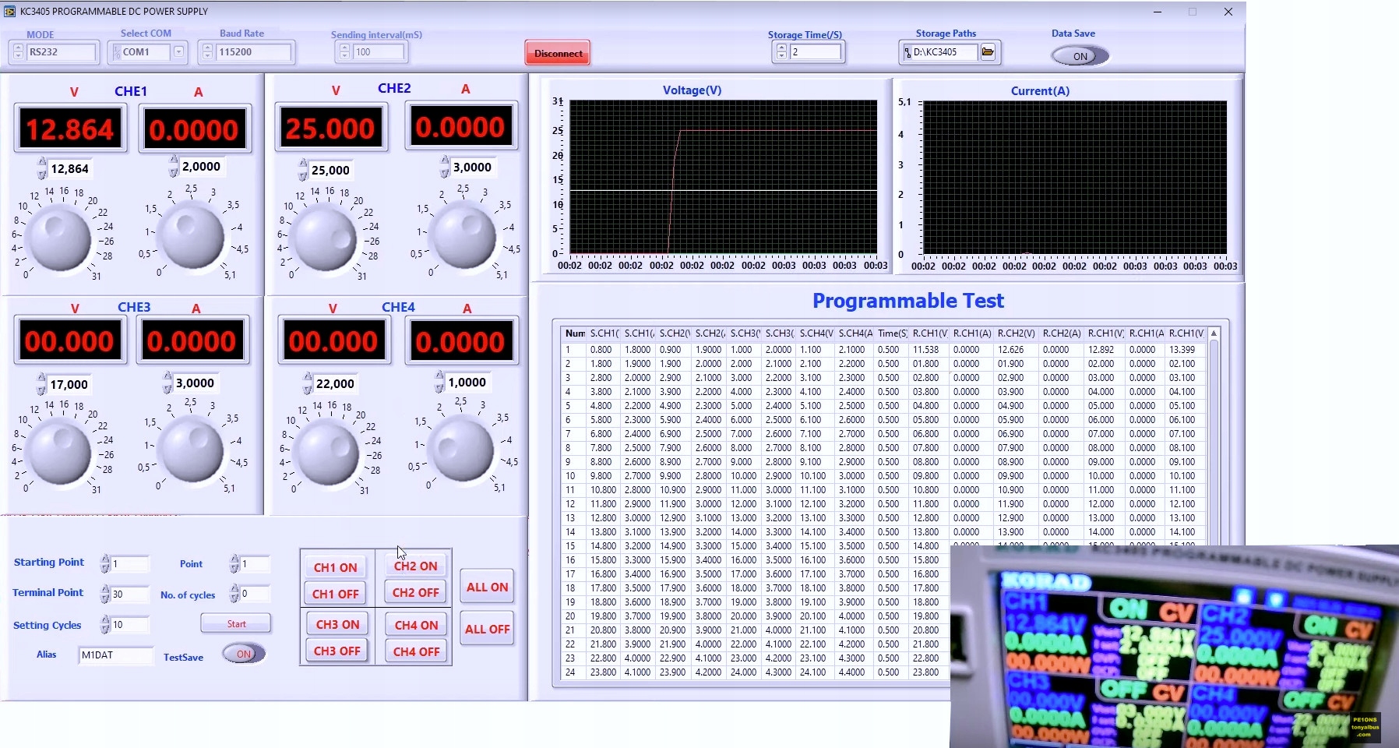Screen dimensions: 1399x748
Task: Click the CHE4 voltage setpoint 22,000 field
Action: coord(336,383)
